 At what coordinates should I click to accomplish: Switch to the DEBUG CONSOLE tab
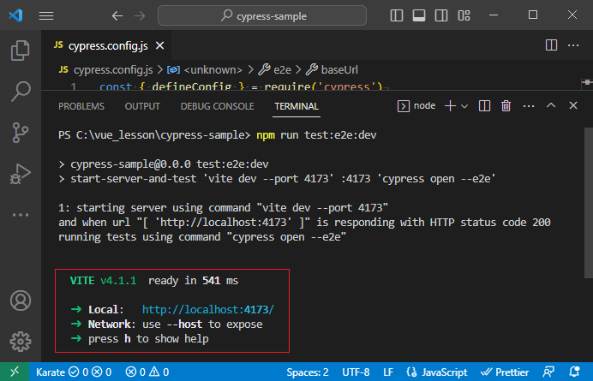coord(218,106)
